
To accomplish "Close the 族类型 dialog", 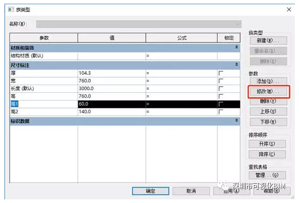I will click(289, 9).
